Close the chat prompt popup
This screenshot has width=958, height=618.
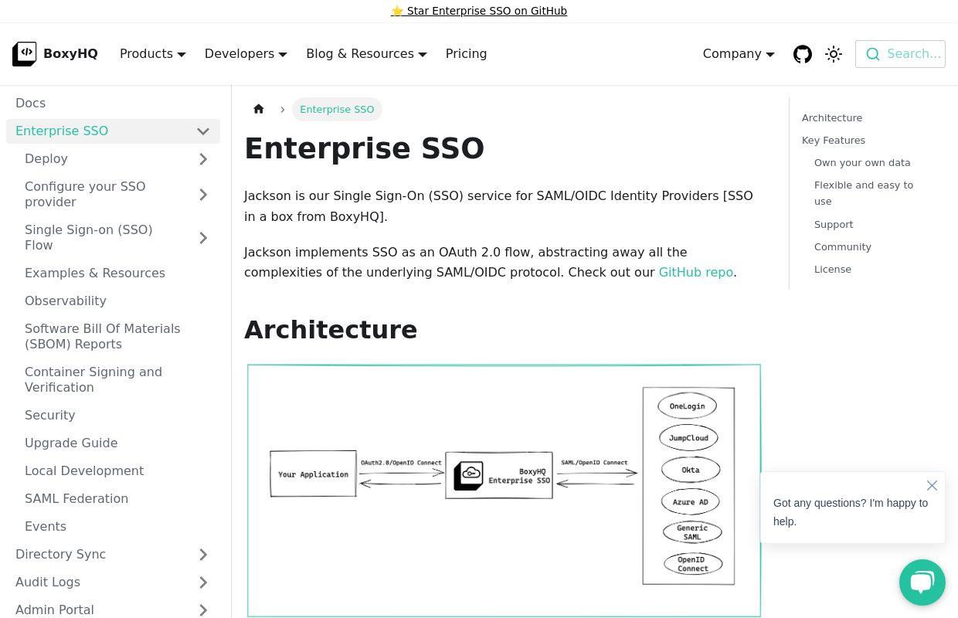click(x=932, y=485)
